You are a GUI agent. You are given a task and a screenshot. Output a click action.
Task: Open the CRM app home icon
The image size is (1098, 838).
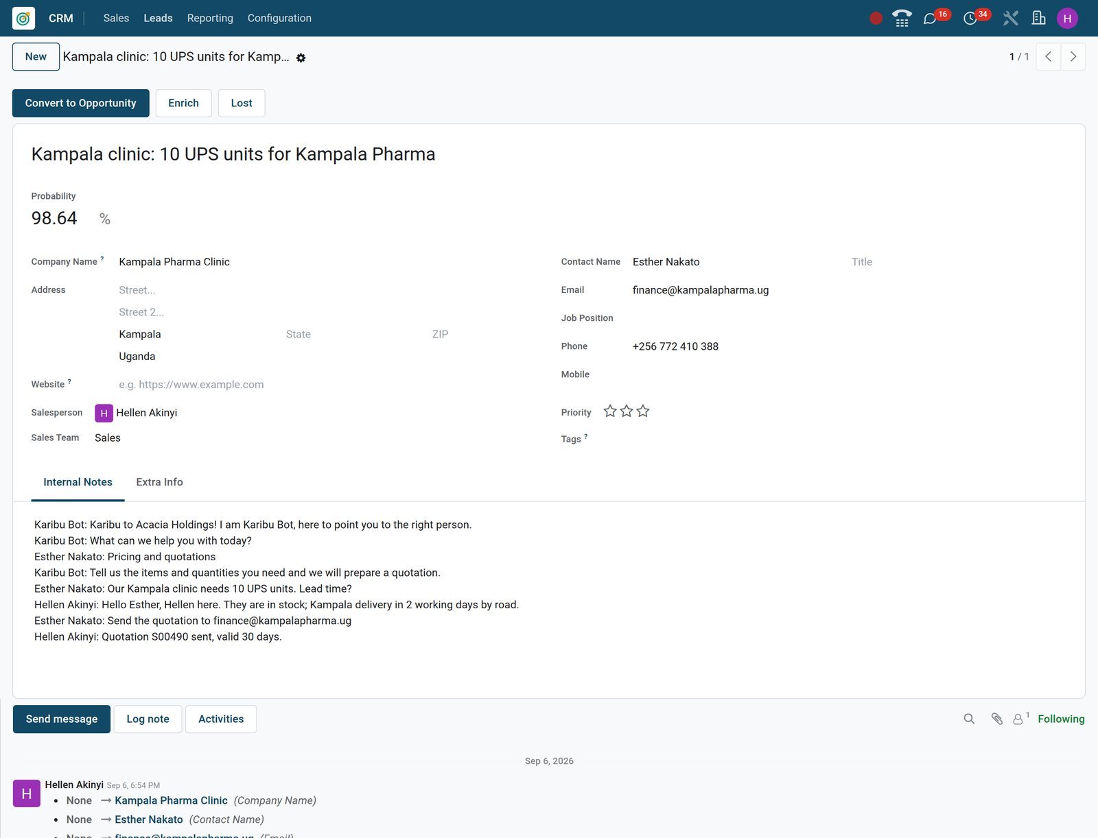point(23,19)
